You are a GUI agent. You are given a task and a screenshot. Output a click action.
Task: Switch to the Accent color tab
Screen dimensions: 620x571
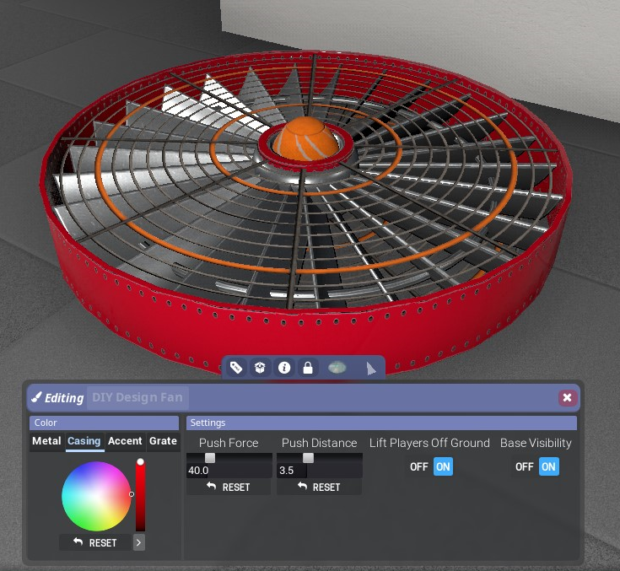click(125, 441)
